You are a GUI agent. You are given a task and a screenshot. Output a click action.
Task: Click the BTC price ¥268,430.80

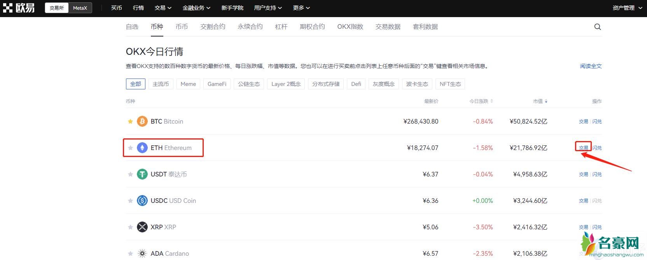point(421,121)
